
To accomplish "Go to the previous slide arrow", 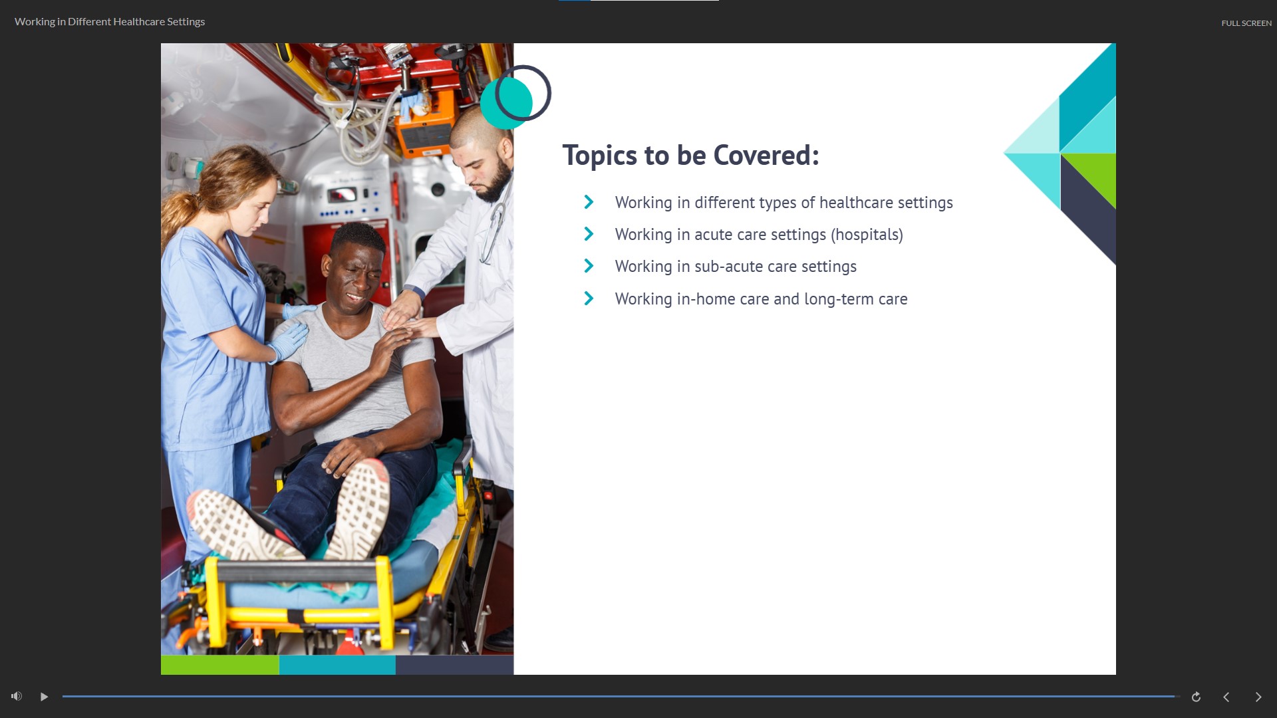I will coord(1226,697).
